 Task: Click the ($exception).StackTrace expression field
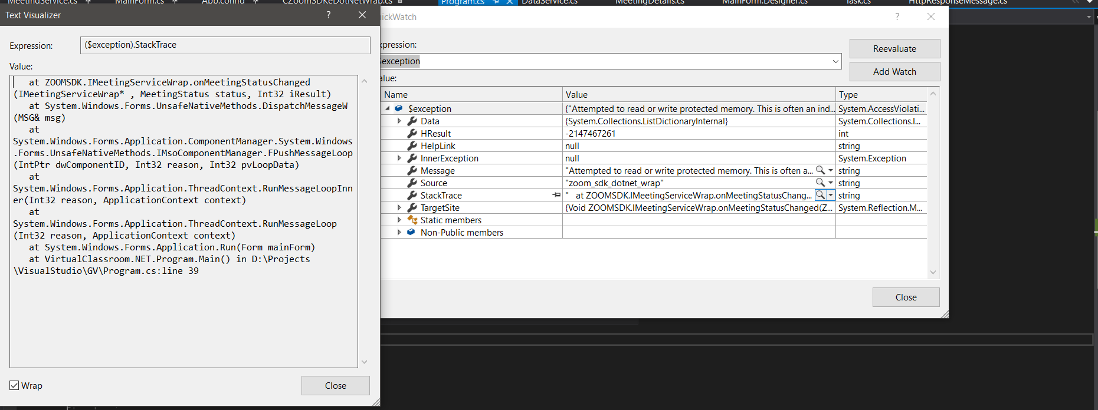[x=225, y=45]
